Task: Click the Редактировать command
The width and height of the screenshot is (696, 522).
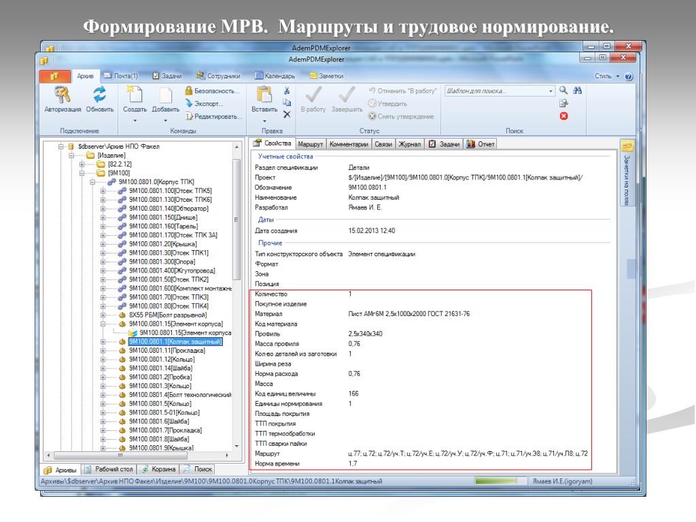Action: (x=213, y=116)
